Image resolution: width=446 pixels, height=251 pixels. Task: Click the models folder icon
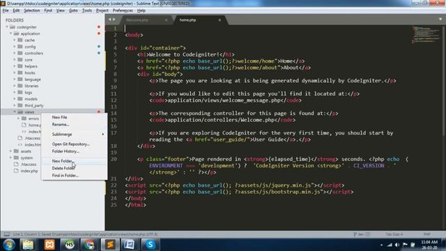(x=20, y=99)
